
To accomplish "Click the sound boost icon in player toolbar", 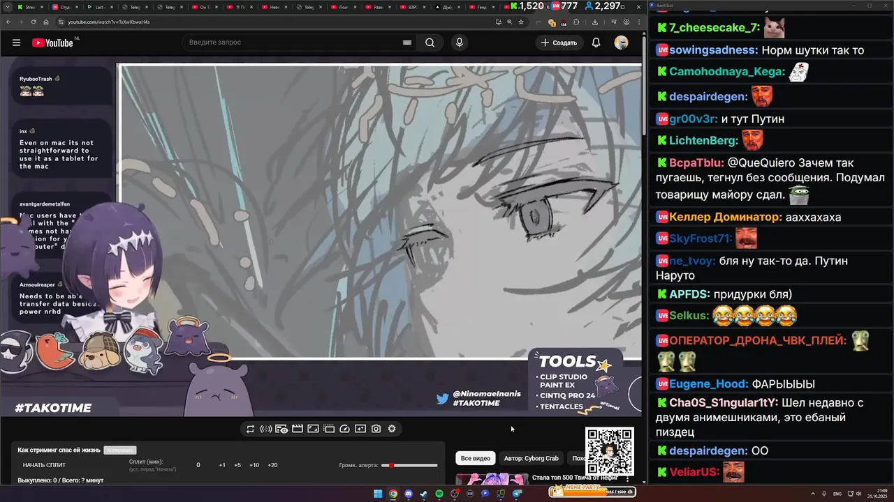I will [265, 429].
